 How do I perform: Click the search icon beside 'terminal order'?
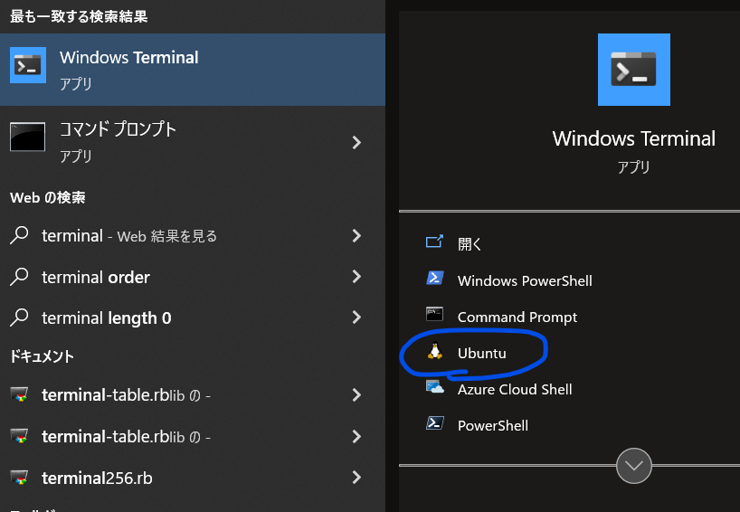(19, 277)
